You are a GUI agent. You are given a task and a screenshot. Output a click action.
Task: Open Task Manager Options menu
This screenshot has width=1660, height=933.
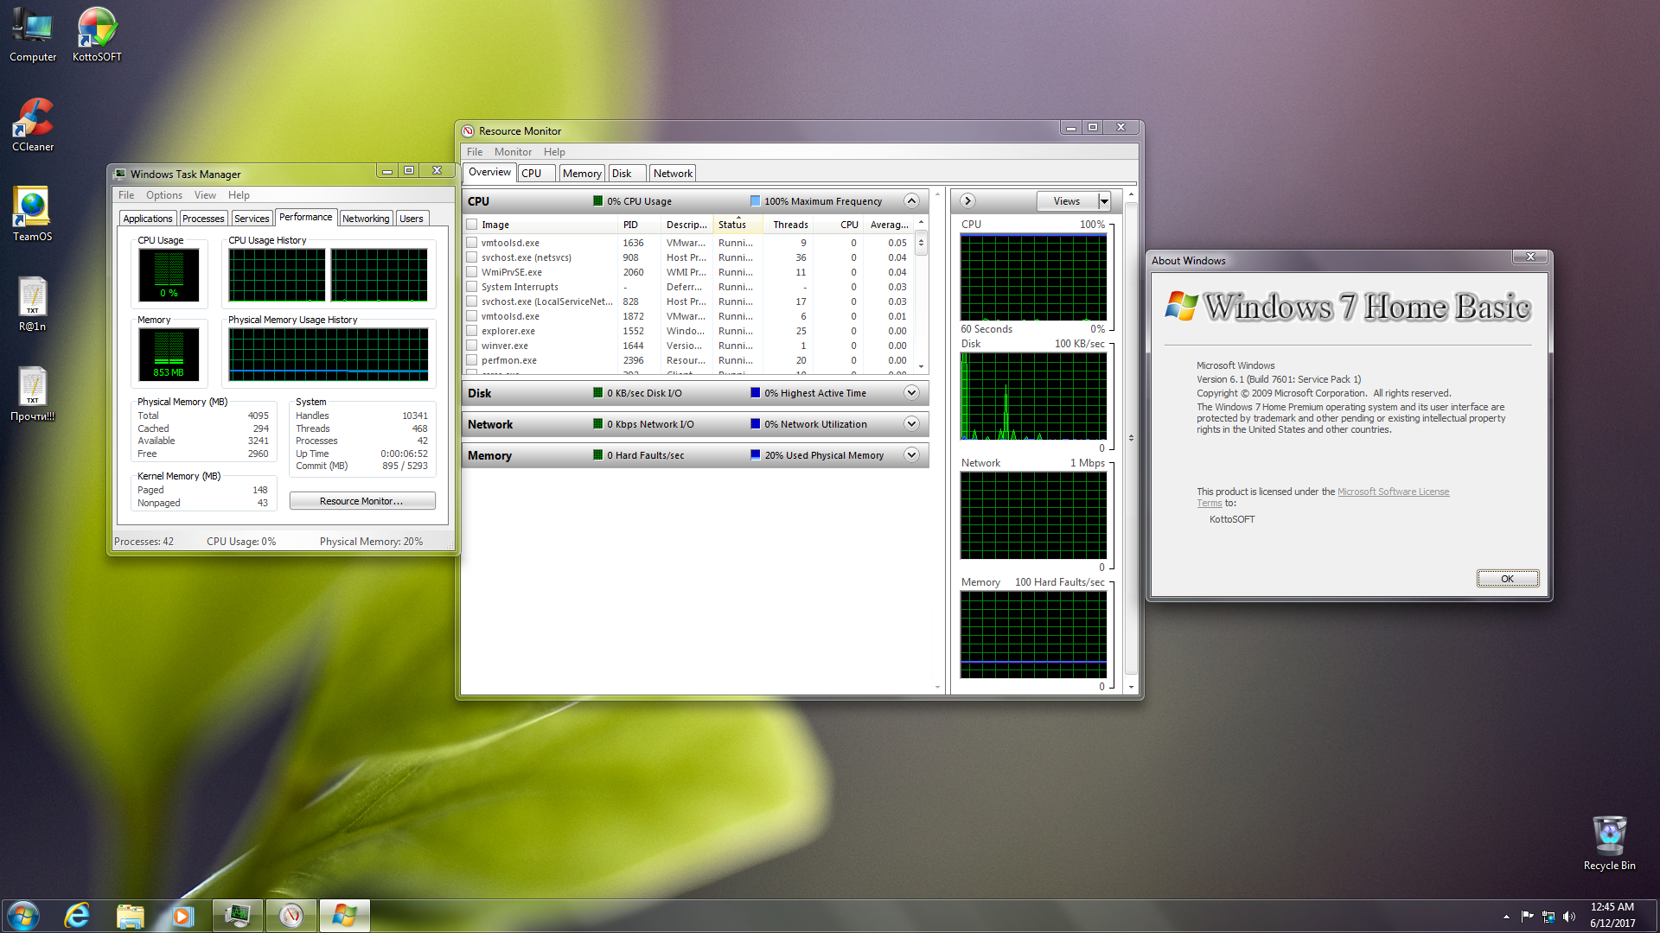pyautogui.click(x=164, y=195)
